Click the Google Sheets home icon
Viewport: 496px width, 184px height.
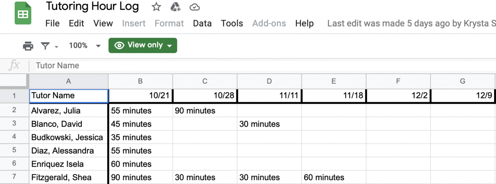click(x=23, y=14)
